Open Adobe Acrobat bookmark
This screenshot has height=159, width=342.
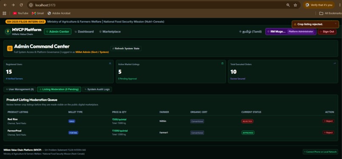[59, 13]
